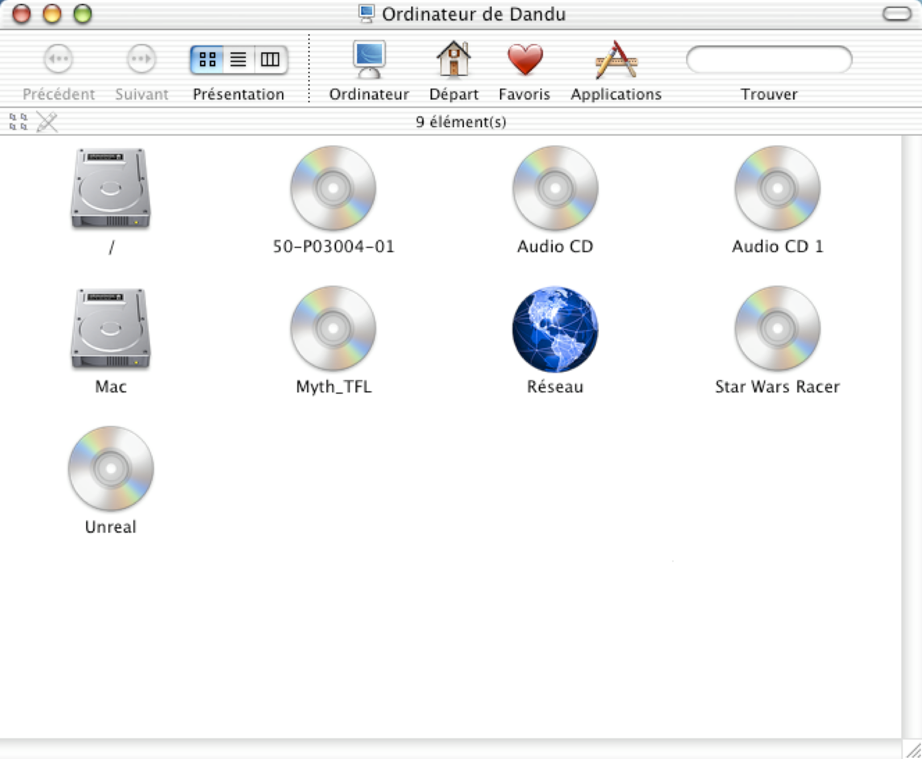Viewport: 922px width, 759px height.
Task: Switch to icon view in Présentation
Action: coord(207,59)
